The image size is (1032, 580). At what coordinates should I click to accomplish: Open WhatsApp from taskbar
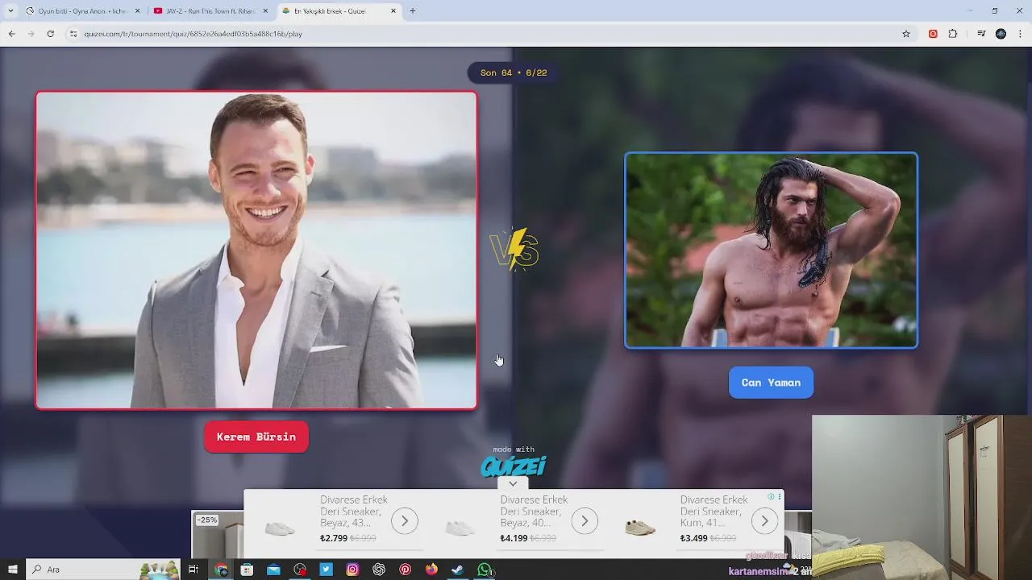485,570
